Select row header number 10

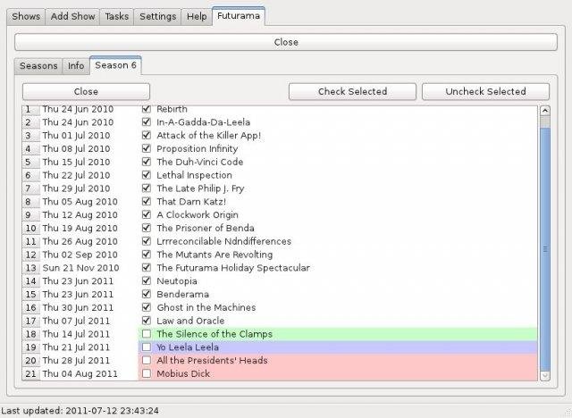(x=31, y=228)
